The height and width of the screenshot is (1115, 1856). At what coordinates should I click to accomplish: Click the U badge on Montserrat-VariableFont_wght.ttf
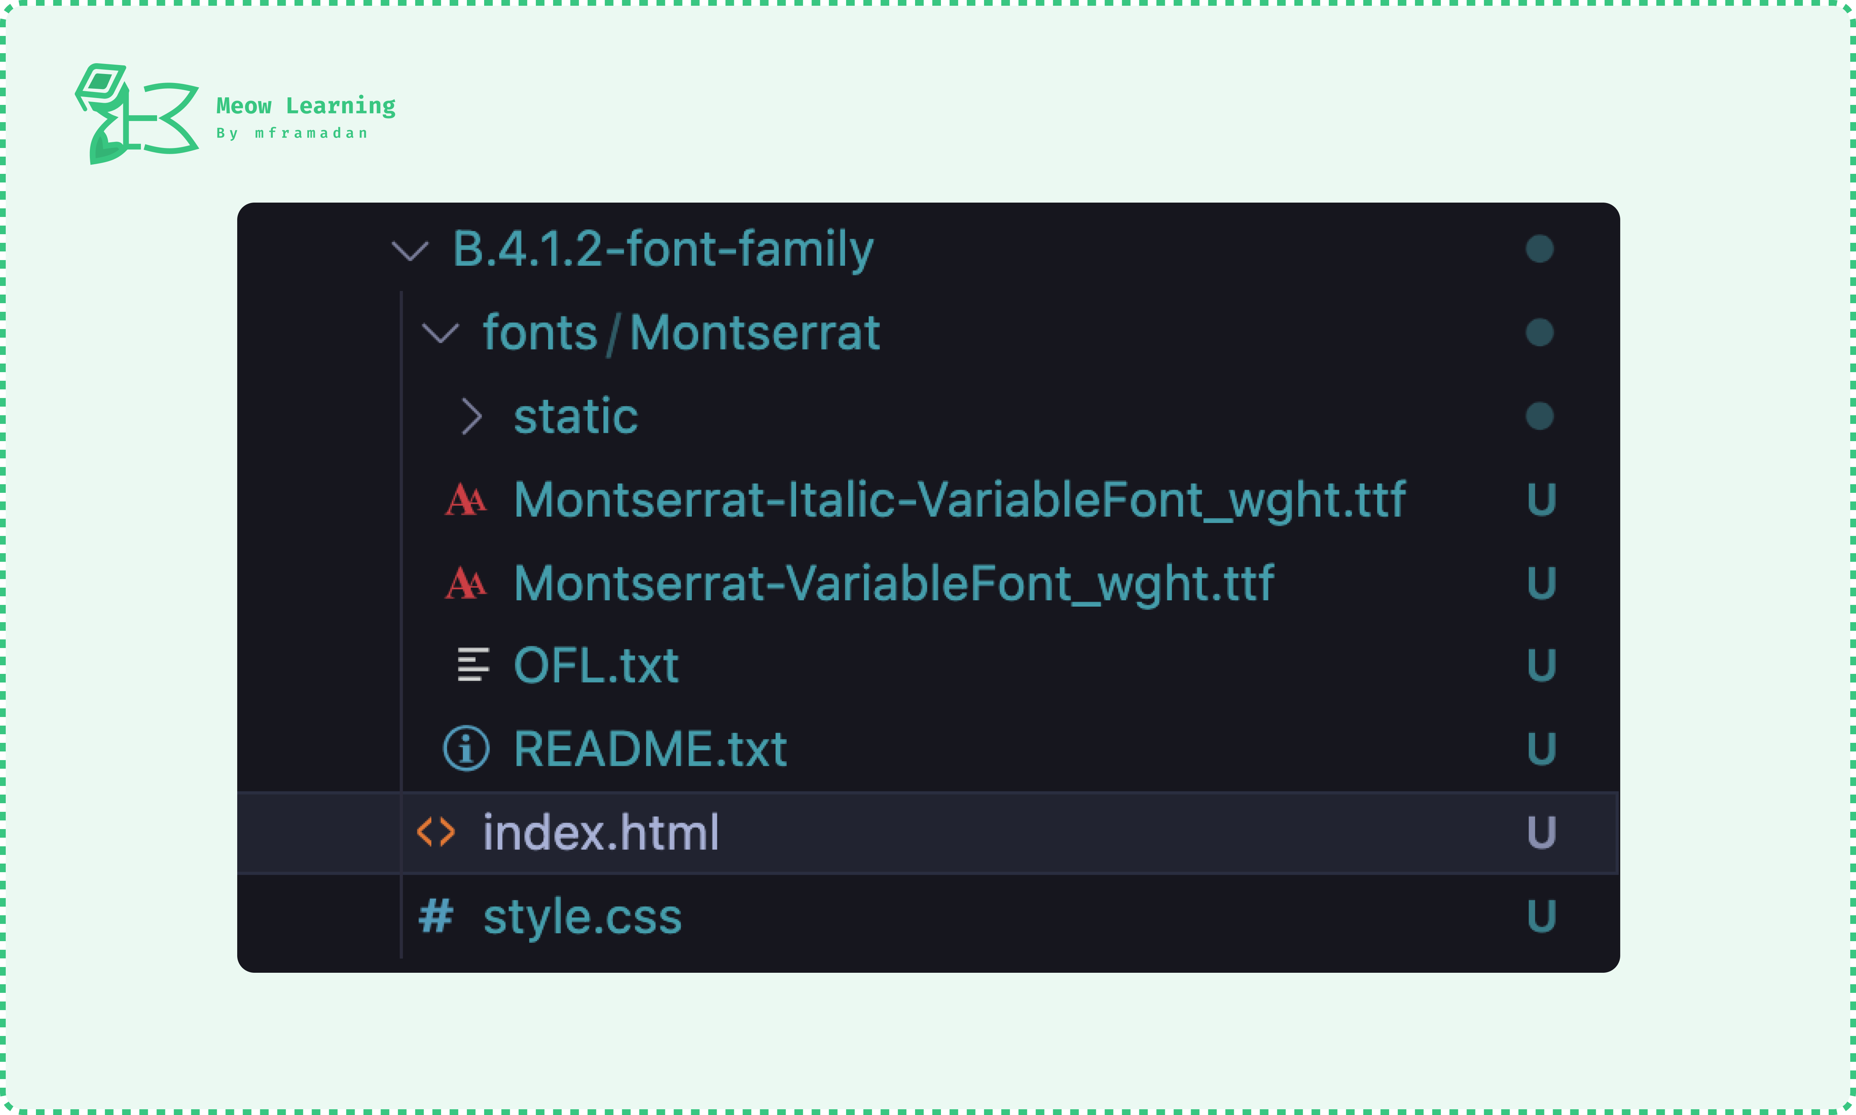tap(1541, 583)
